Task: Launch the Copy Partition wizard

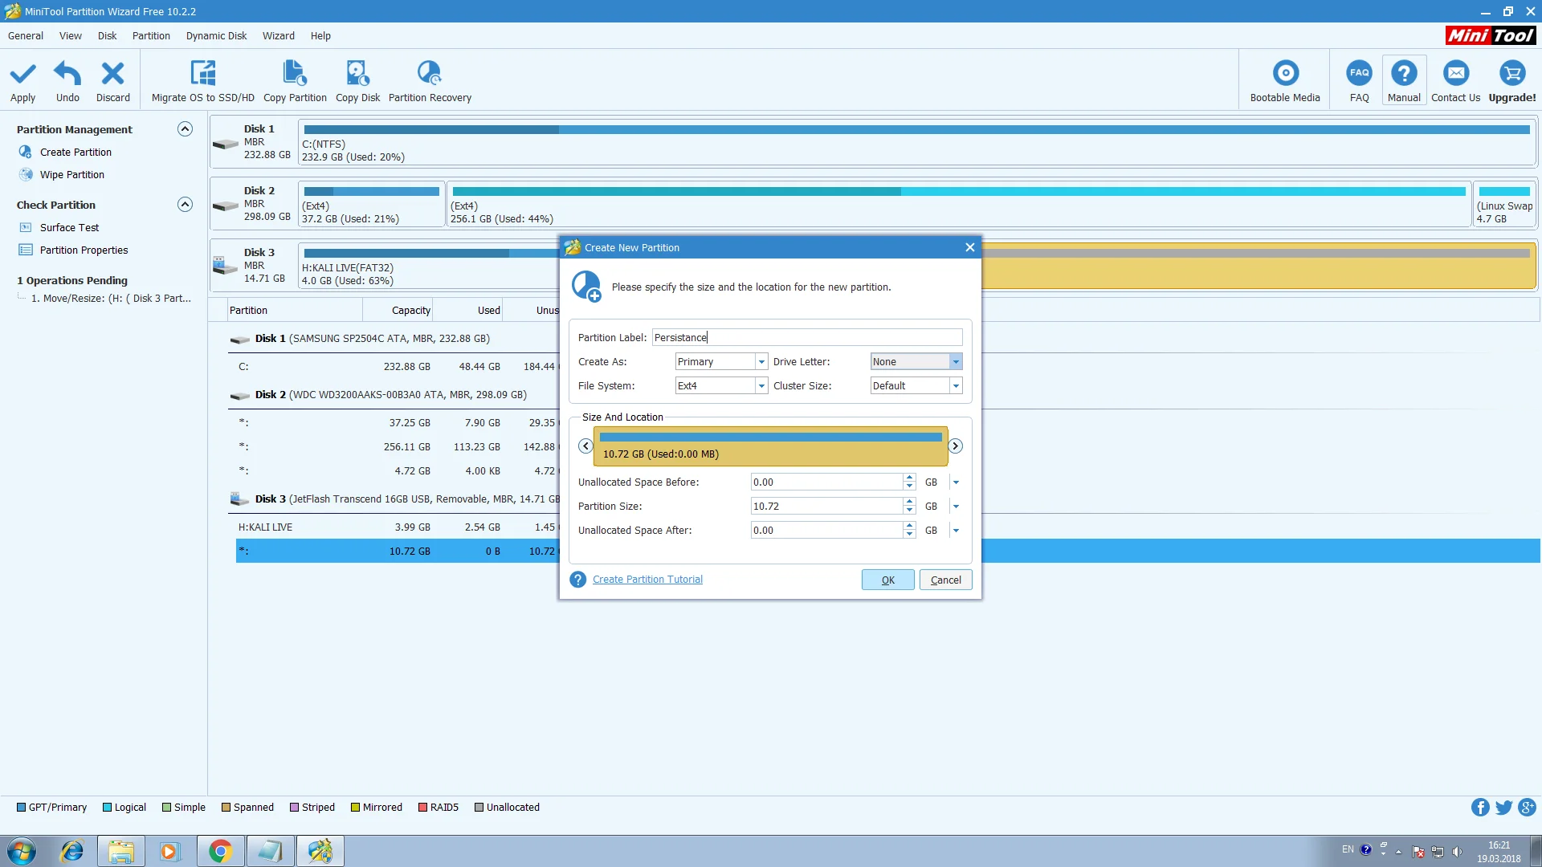Action: point(295,74)
